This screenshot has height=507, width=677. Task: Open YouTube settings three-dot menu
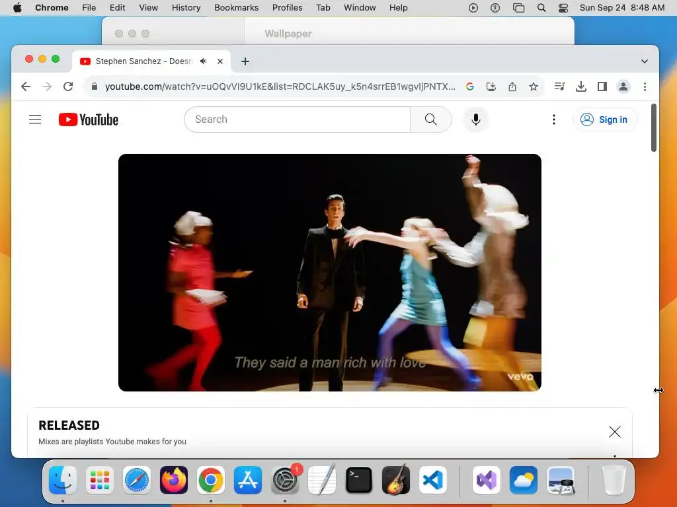tap(554, 119)
